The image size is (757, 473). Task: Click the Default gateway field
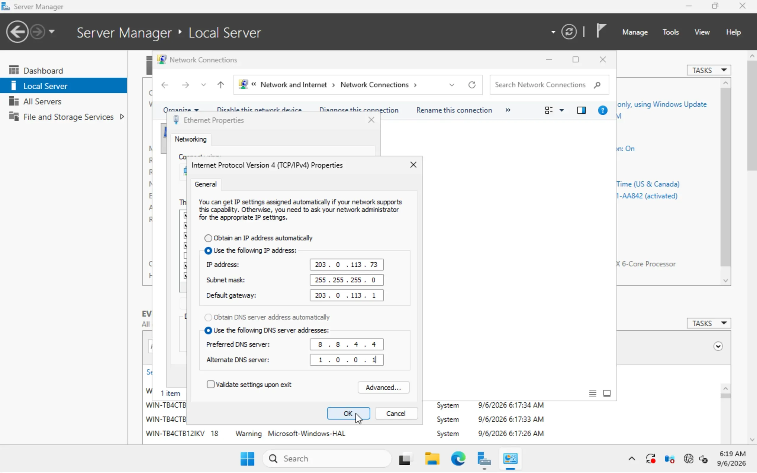pos(347,295)
